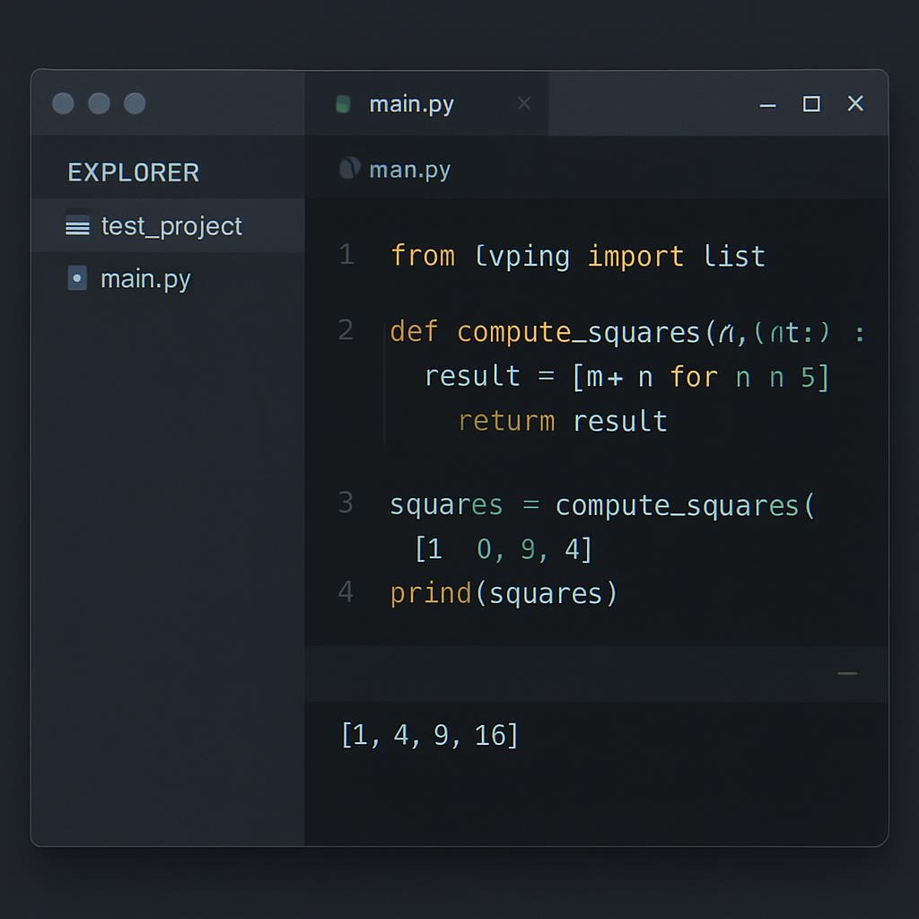Image resolution: width=919 pixels, height=919 pixels.
Task: Close the main.py editor tab
Action: [x=524, y=104]
